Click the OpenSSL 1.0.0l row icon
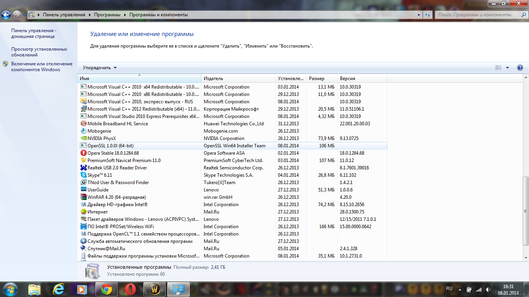The image size is (529, 297). 84,146
